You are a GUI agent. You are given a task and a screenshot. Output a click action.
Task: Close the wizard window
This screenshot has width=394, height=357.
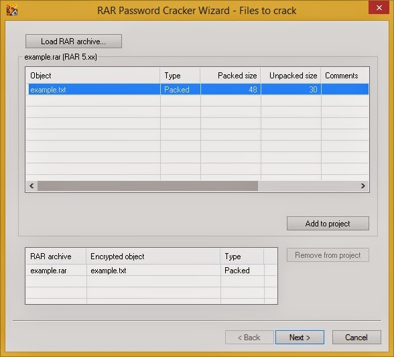tap(379, 8)
